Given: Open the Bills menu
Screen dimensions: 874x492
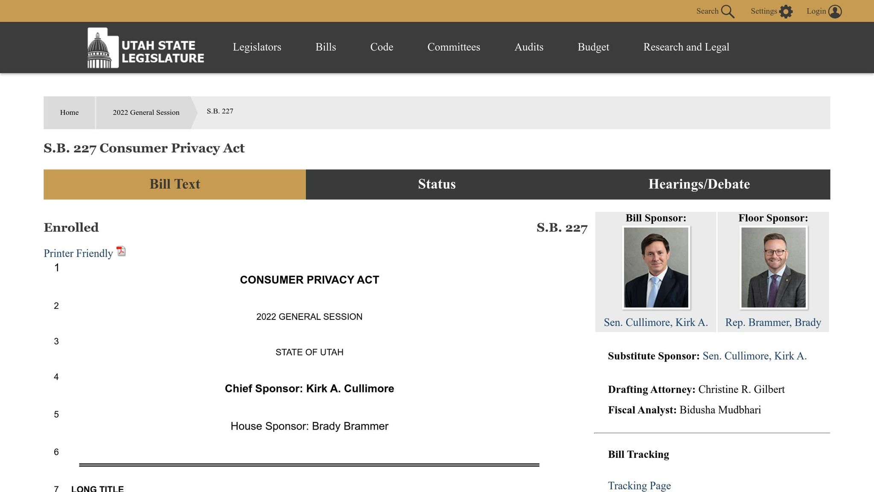Looking at the screenshot, I should (326, 47).
